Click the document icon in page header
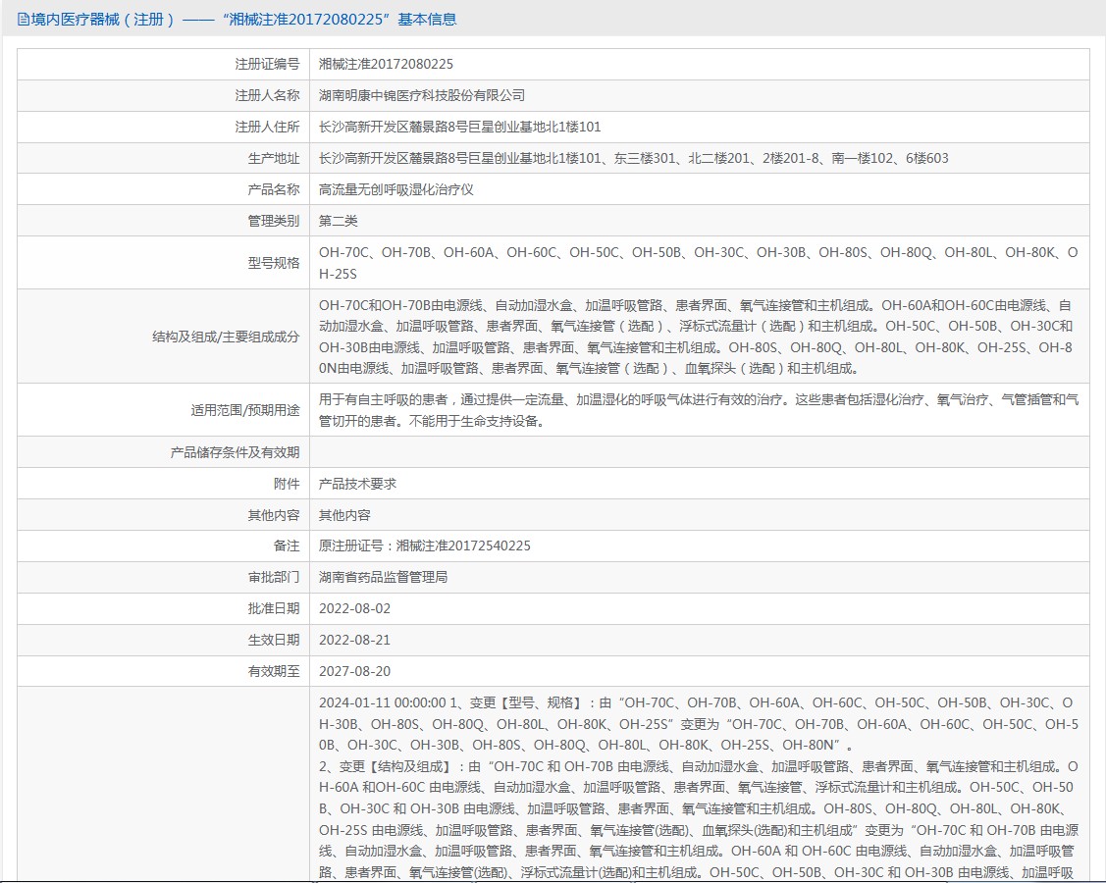Image resolution: width=1106 pixels, height=883 pixels. (23, 19)
